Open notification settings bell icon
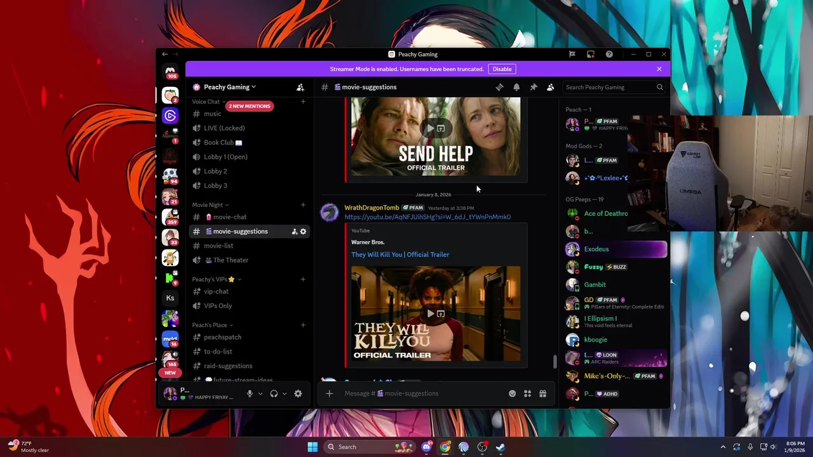The height and width of the screenshot is (457, 813). [x=516, y=87]
